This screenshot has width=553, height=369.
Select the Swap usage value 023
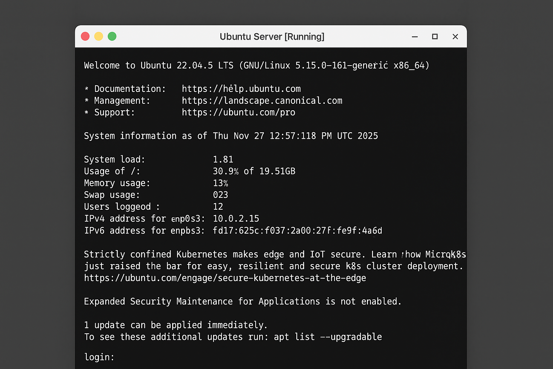[220, 195]
